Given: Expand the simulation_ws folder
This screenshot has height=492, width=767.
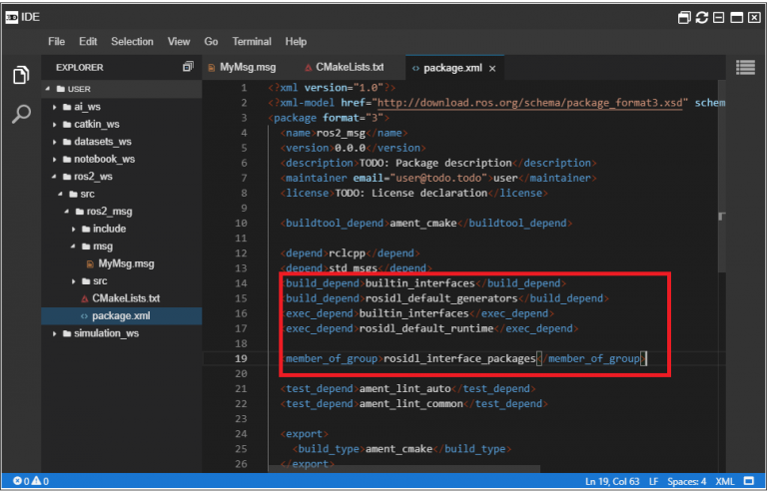Looking at the screenshot, I should pyautogui.click(x=55, y=333).
